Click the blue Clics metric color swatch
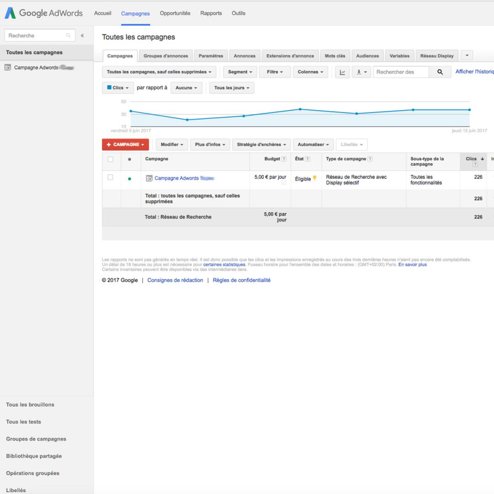Image resolution: width=494 pixels, height=494 pixels. point(109,87)
